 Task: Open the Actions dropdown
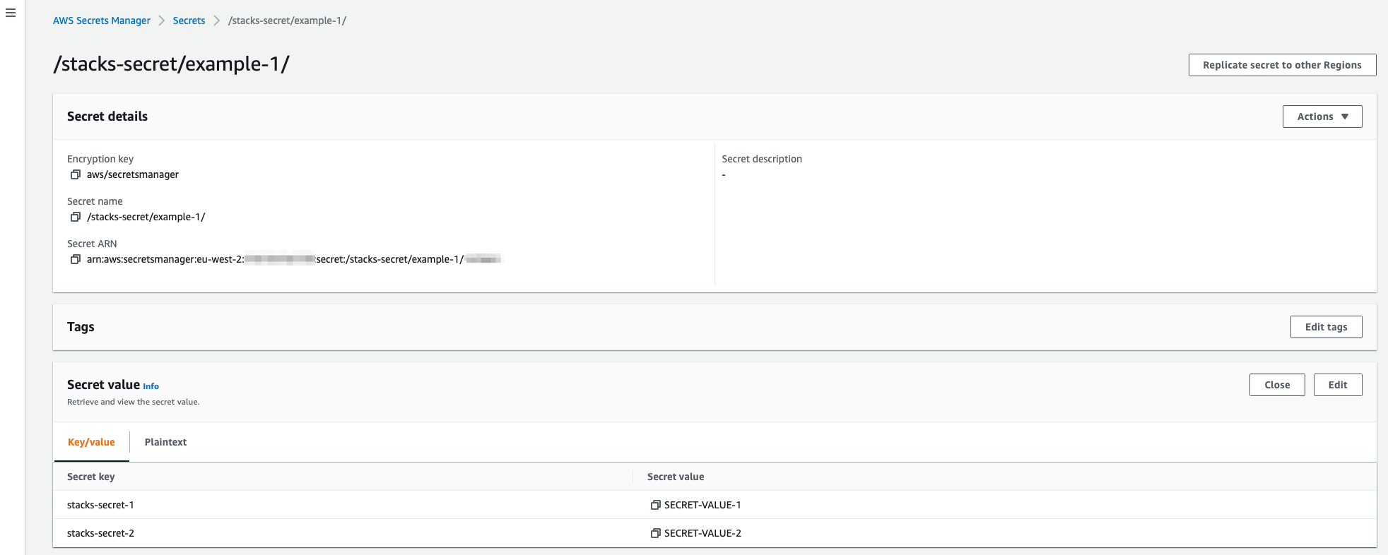(x=1322, y=117)
